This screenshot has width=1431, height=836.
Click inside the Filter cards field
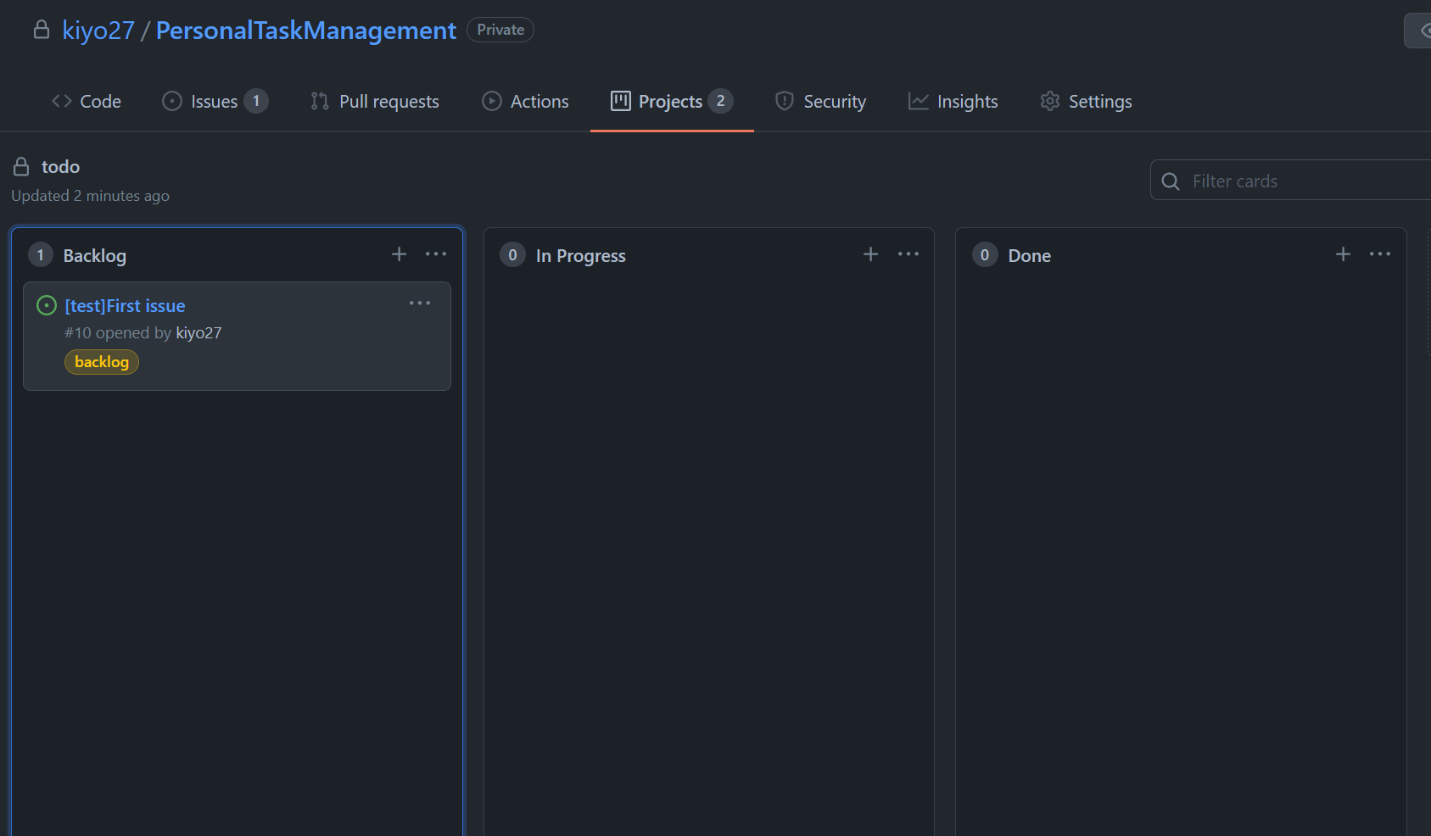coord(1272,181)
